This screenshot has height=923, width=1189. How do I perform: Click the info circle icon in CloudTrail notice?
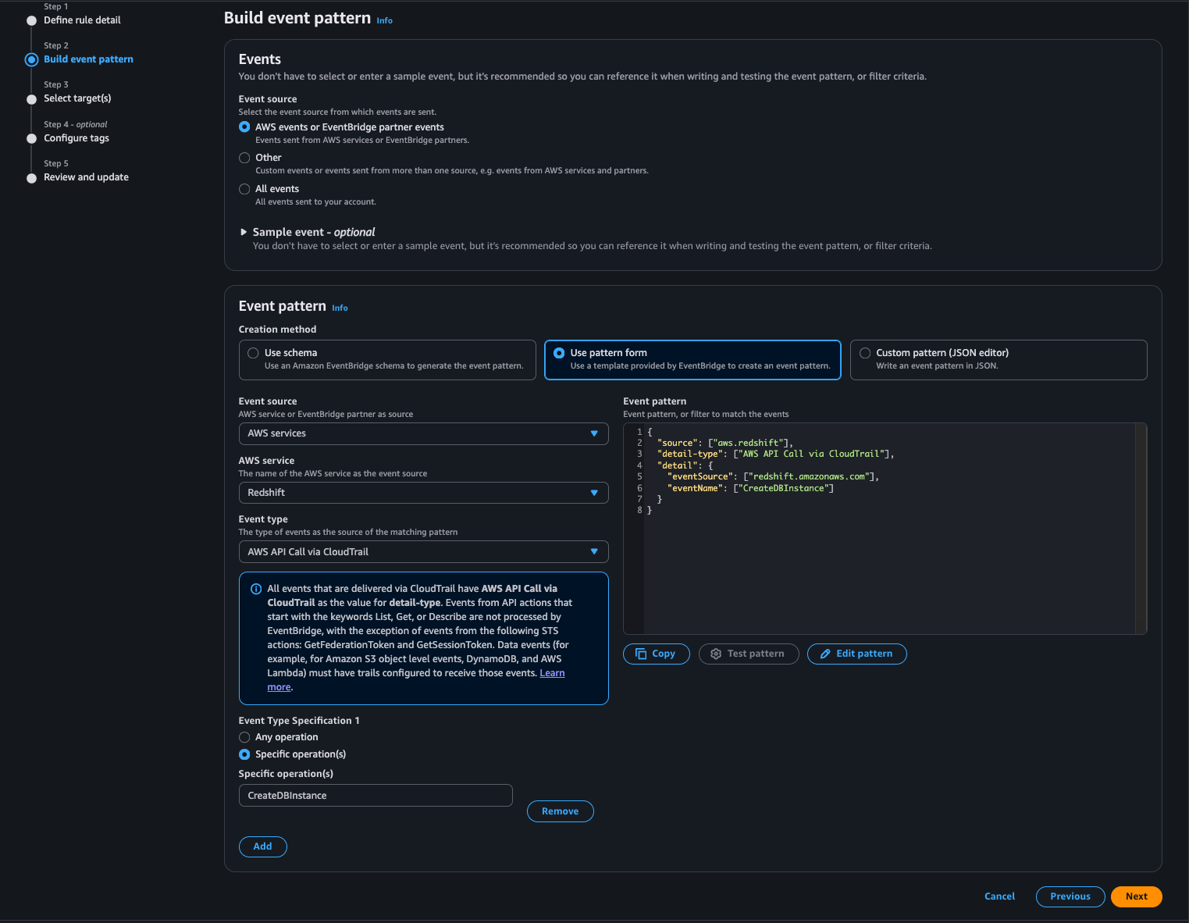[256, 589]
